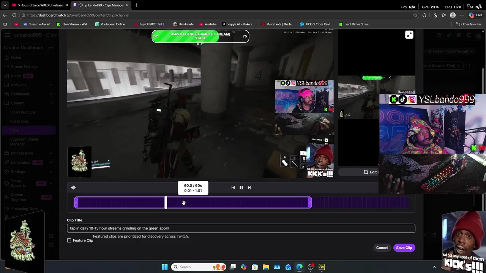Open a new browser tab

click(x=136, y=5)
